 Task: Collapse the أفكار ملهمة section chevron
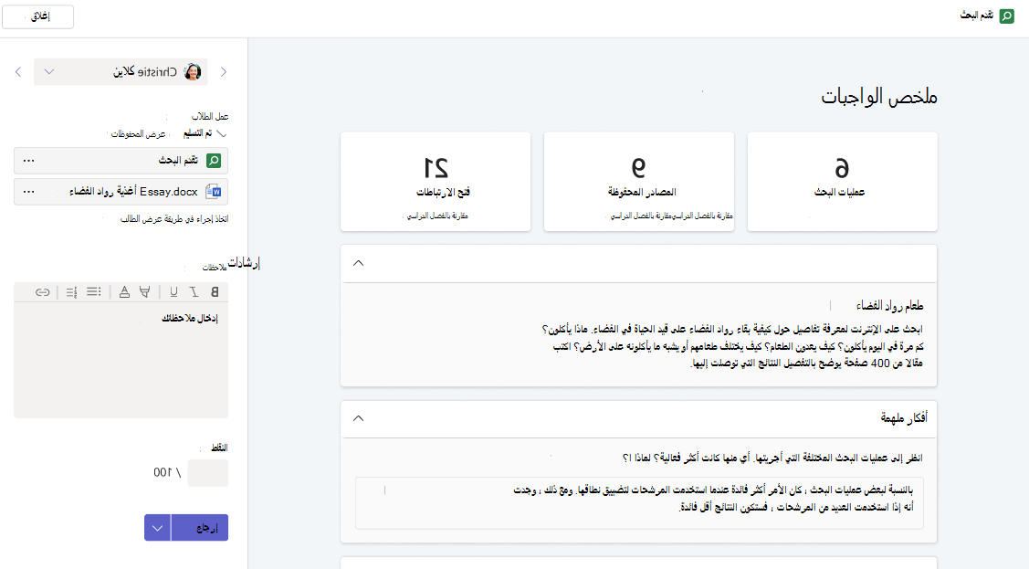pos(358,418)
